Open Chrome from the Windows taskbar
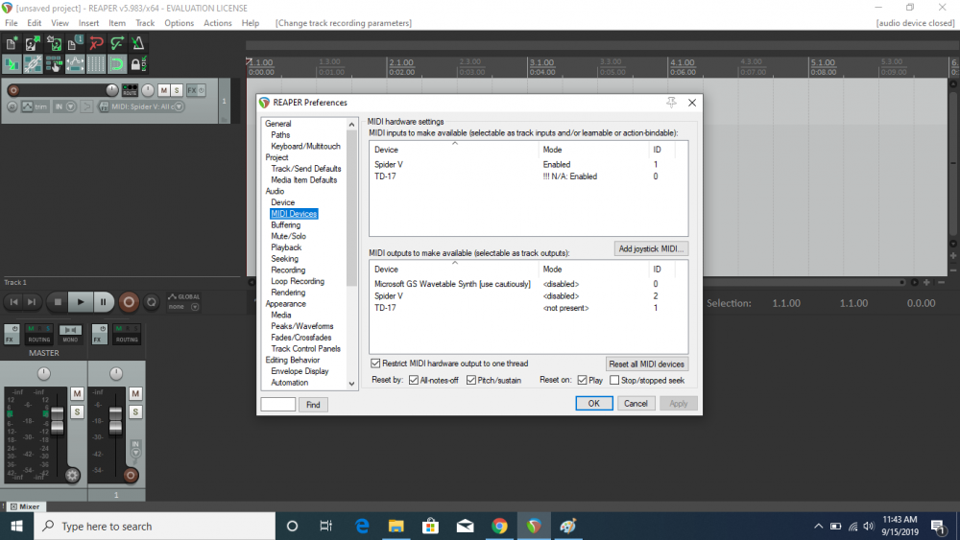Viewport: 960px width, 540px height. coord(499,526)
